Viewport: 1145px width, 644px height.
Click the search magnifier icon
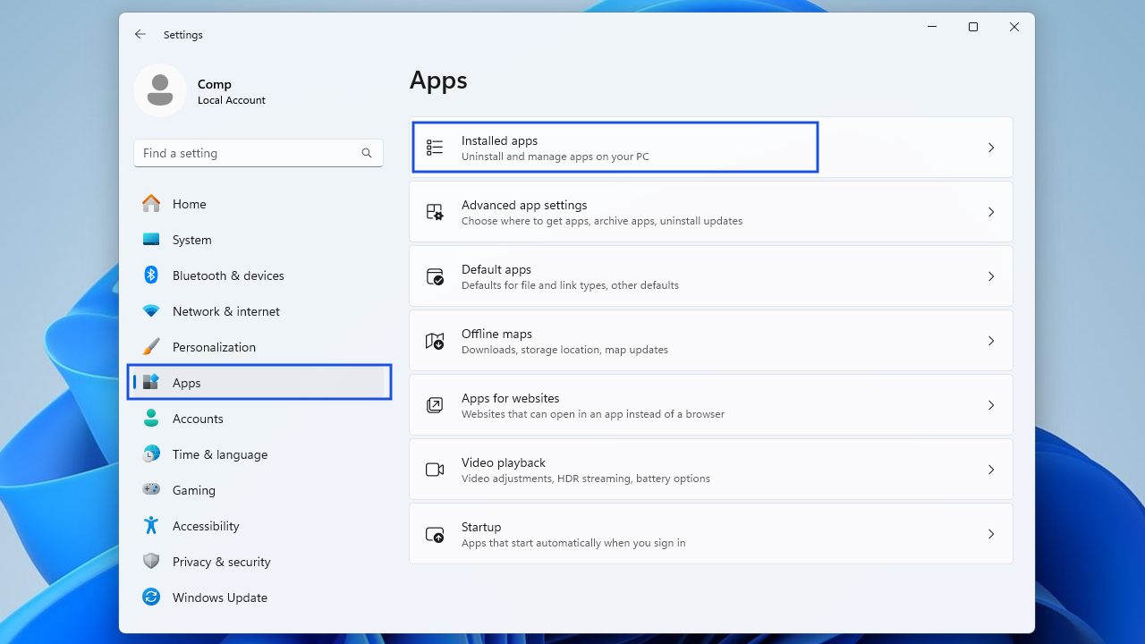[x=367, y=153]
